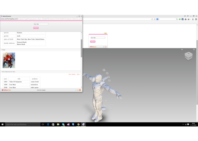Click the WolframAlpha logo in the popup footer

(6, 90)
